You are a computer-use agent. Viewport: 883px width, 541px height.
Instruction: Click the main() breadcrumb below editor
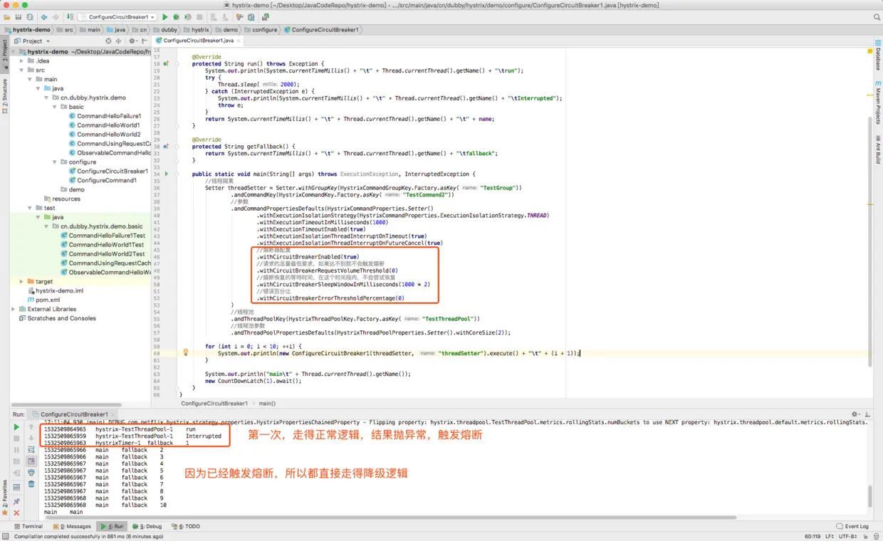coord(267,404)
